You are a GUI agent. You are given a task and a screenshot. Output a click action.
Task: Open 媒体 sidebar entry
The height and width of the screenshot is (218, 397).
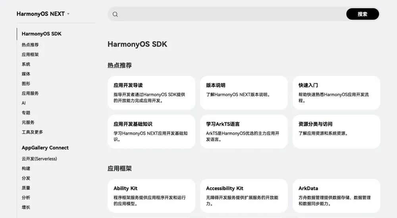(26, 74)
